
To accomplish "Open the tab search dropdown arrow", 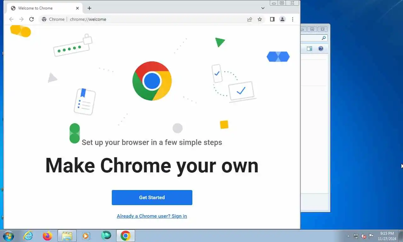I will click(263, 8).
